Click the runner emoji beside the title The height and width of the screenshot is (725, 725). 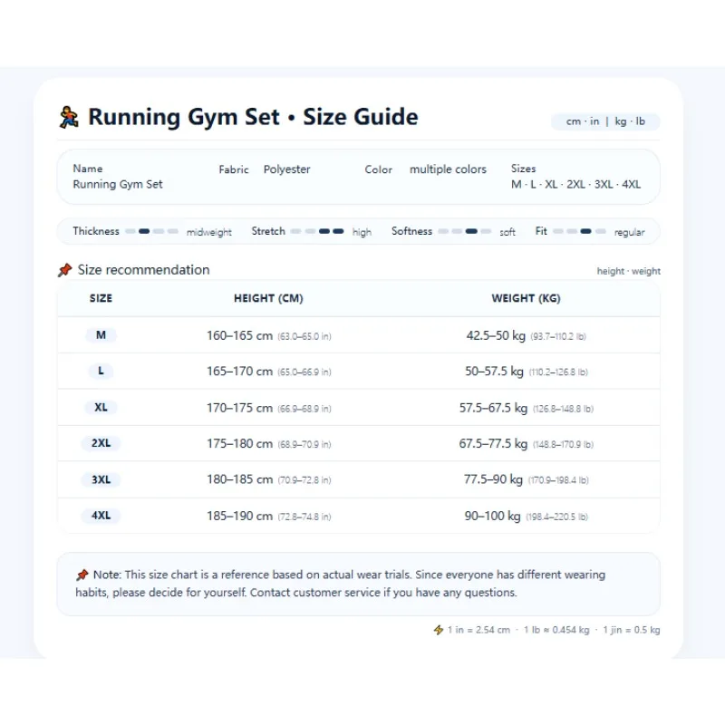pyautogui.click(x=69, y=117)
